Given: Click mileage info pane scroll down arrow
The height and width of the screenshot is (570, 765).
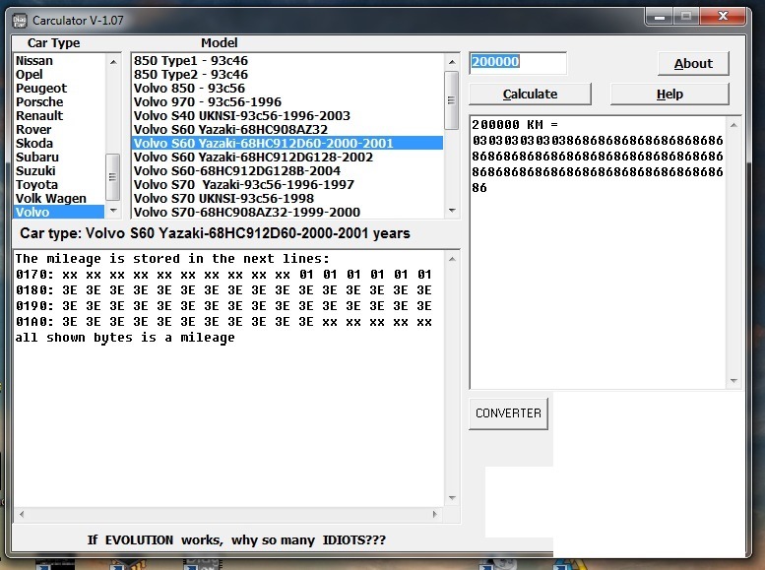Looking at the screenshot, I should 452,498.
